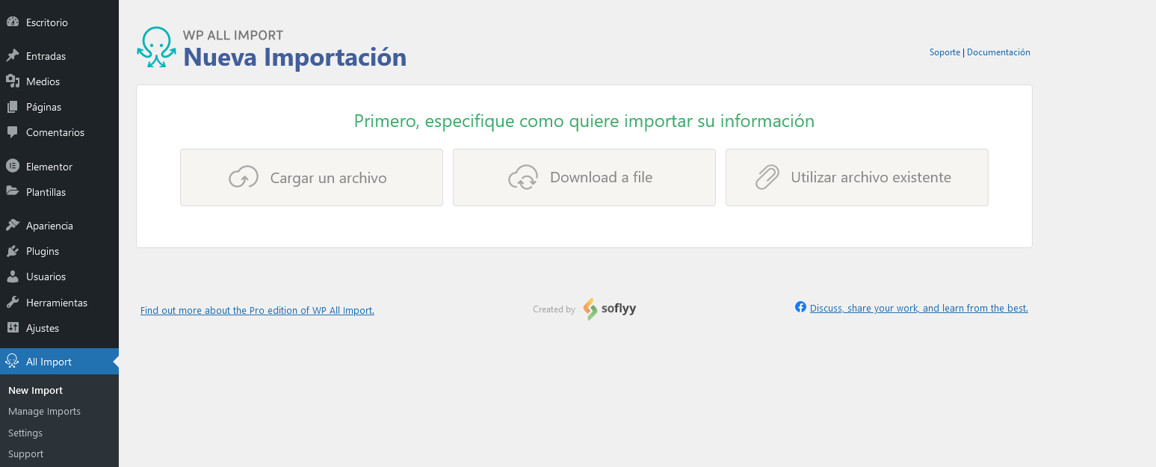Viewport: 1156px width, 467px height.
Task: Click the Escritorio dashboard icon
Action: (13, 22)
